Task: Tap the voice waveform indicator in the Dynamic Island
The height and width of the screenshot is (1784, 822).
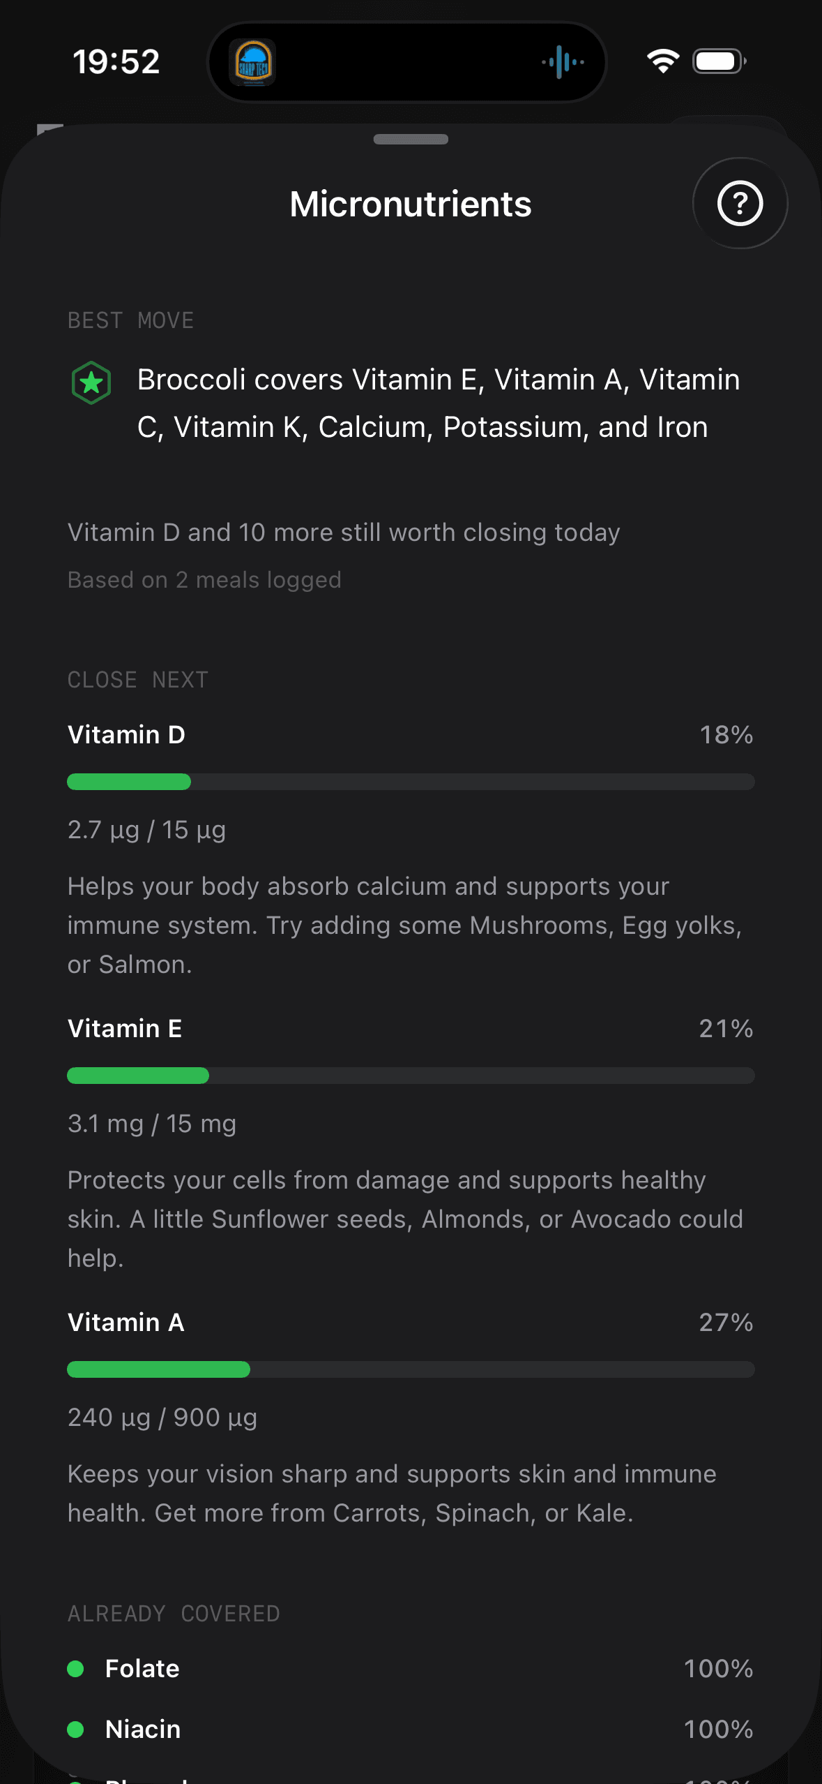Action: [561, 61]
